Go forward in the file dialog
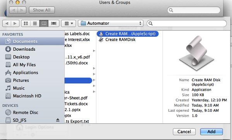This screenshot has width=232, height=140. tap(15, 23)
